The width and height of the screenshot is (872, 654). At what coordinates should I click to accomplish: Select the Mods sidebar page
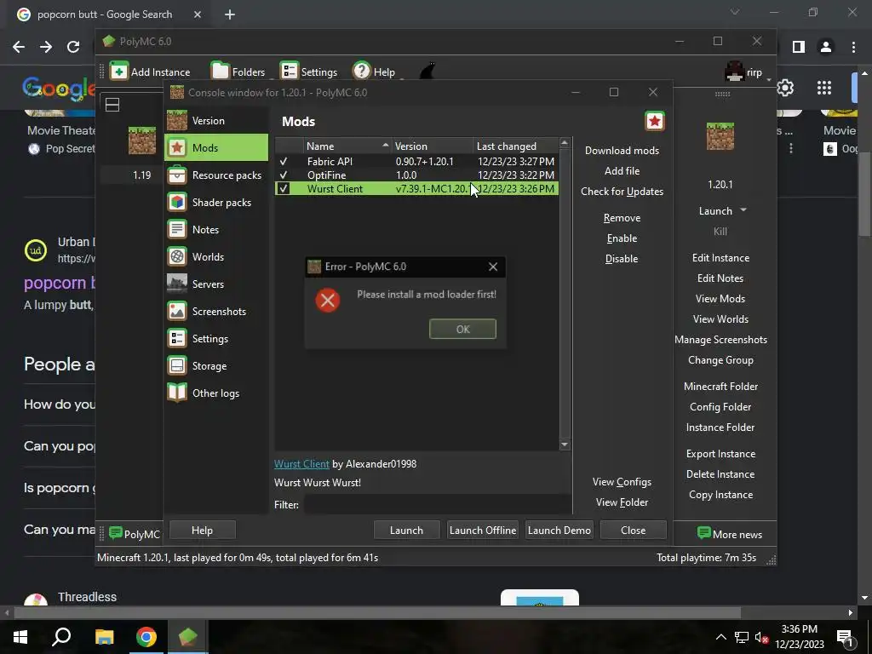[x=216, y=148]
